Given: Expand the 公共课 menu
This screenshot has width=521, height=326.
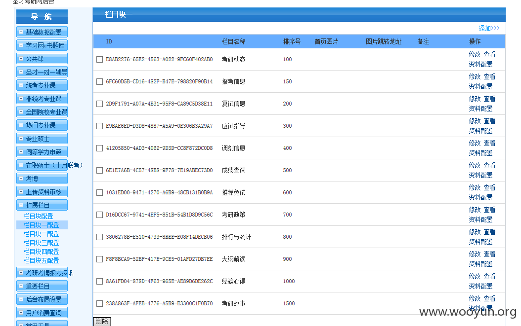Looking at the screenshot, I should pyautogui.click(x=42, y=58).
